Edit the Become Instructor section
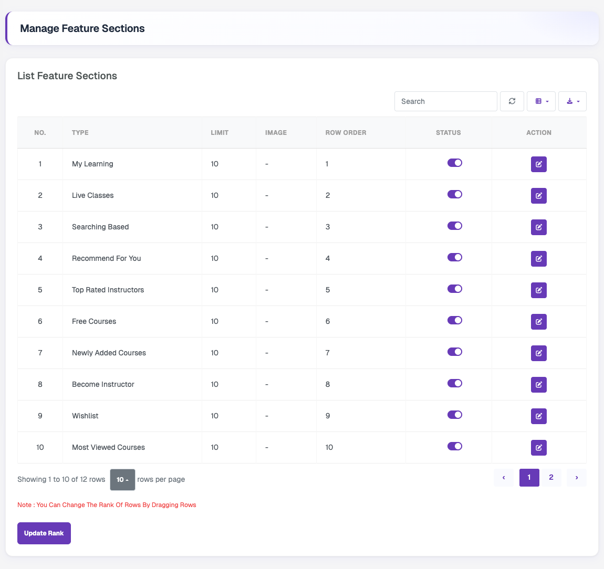 pyautogui.click(x=538, y=385)
